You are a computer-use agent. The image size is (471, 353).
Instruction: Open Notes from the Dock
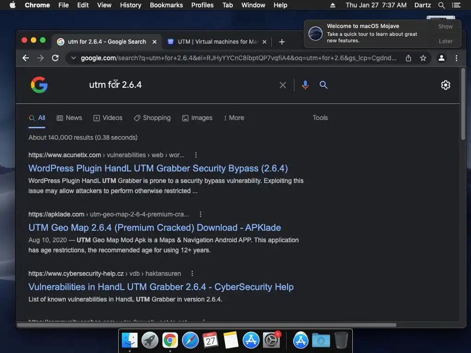231,341
